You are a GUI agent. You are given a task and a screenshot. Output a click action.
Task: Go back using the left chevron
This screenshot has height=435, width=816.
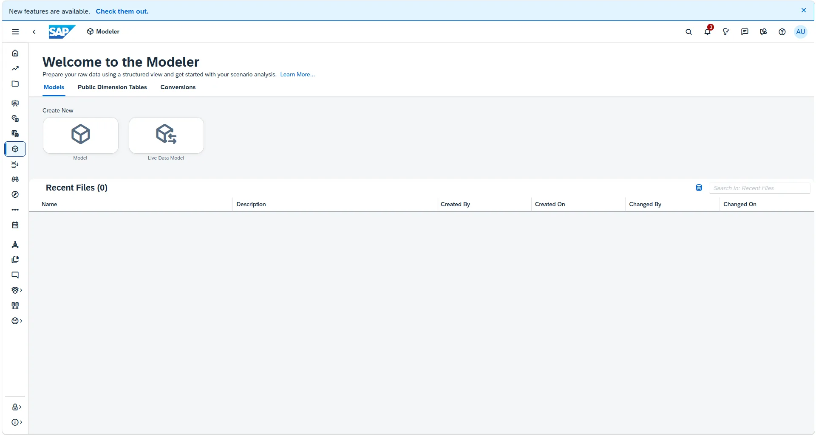(34, 32)
